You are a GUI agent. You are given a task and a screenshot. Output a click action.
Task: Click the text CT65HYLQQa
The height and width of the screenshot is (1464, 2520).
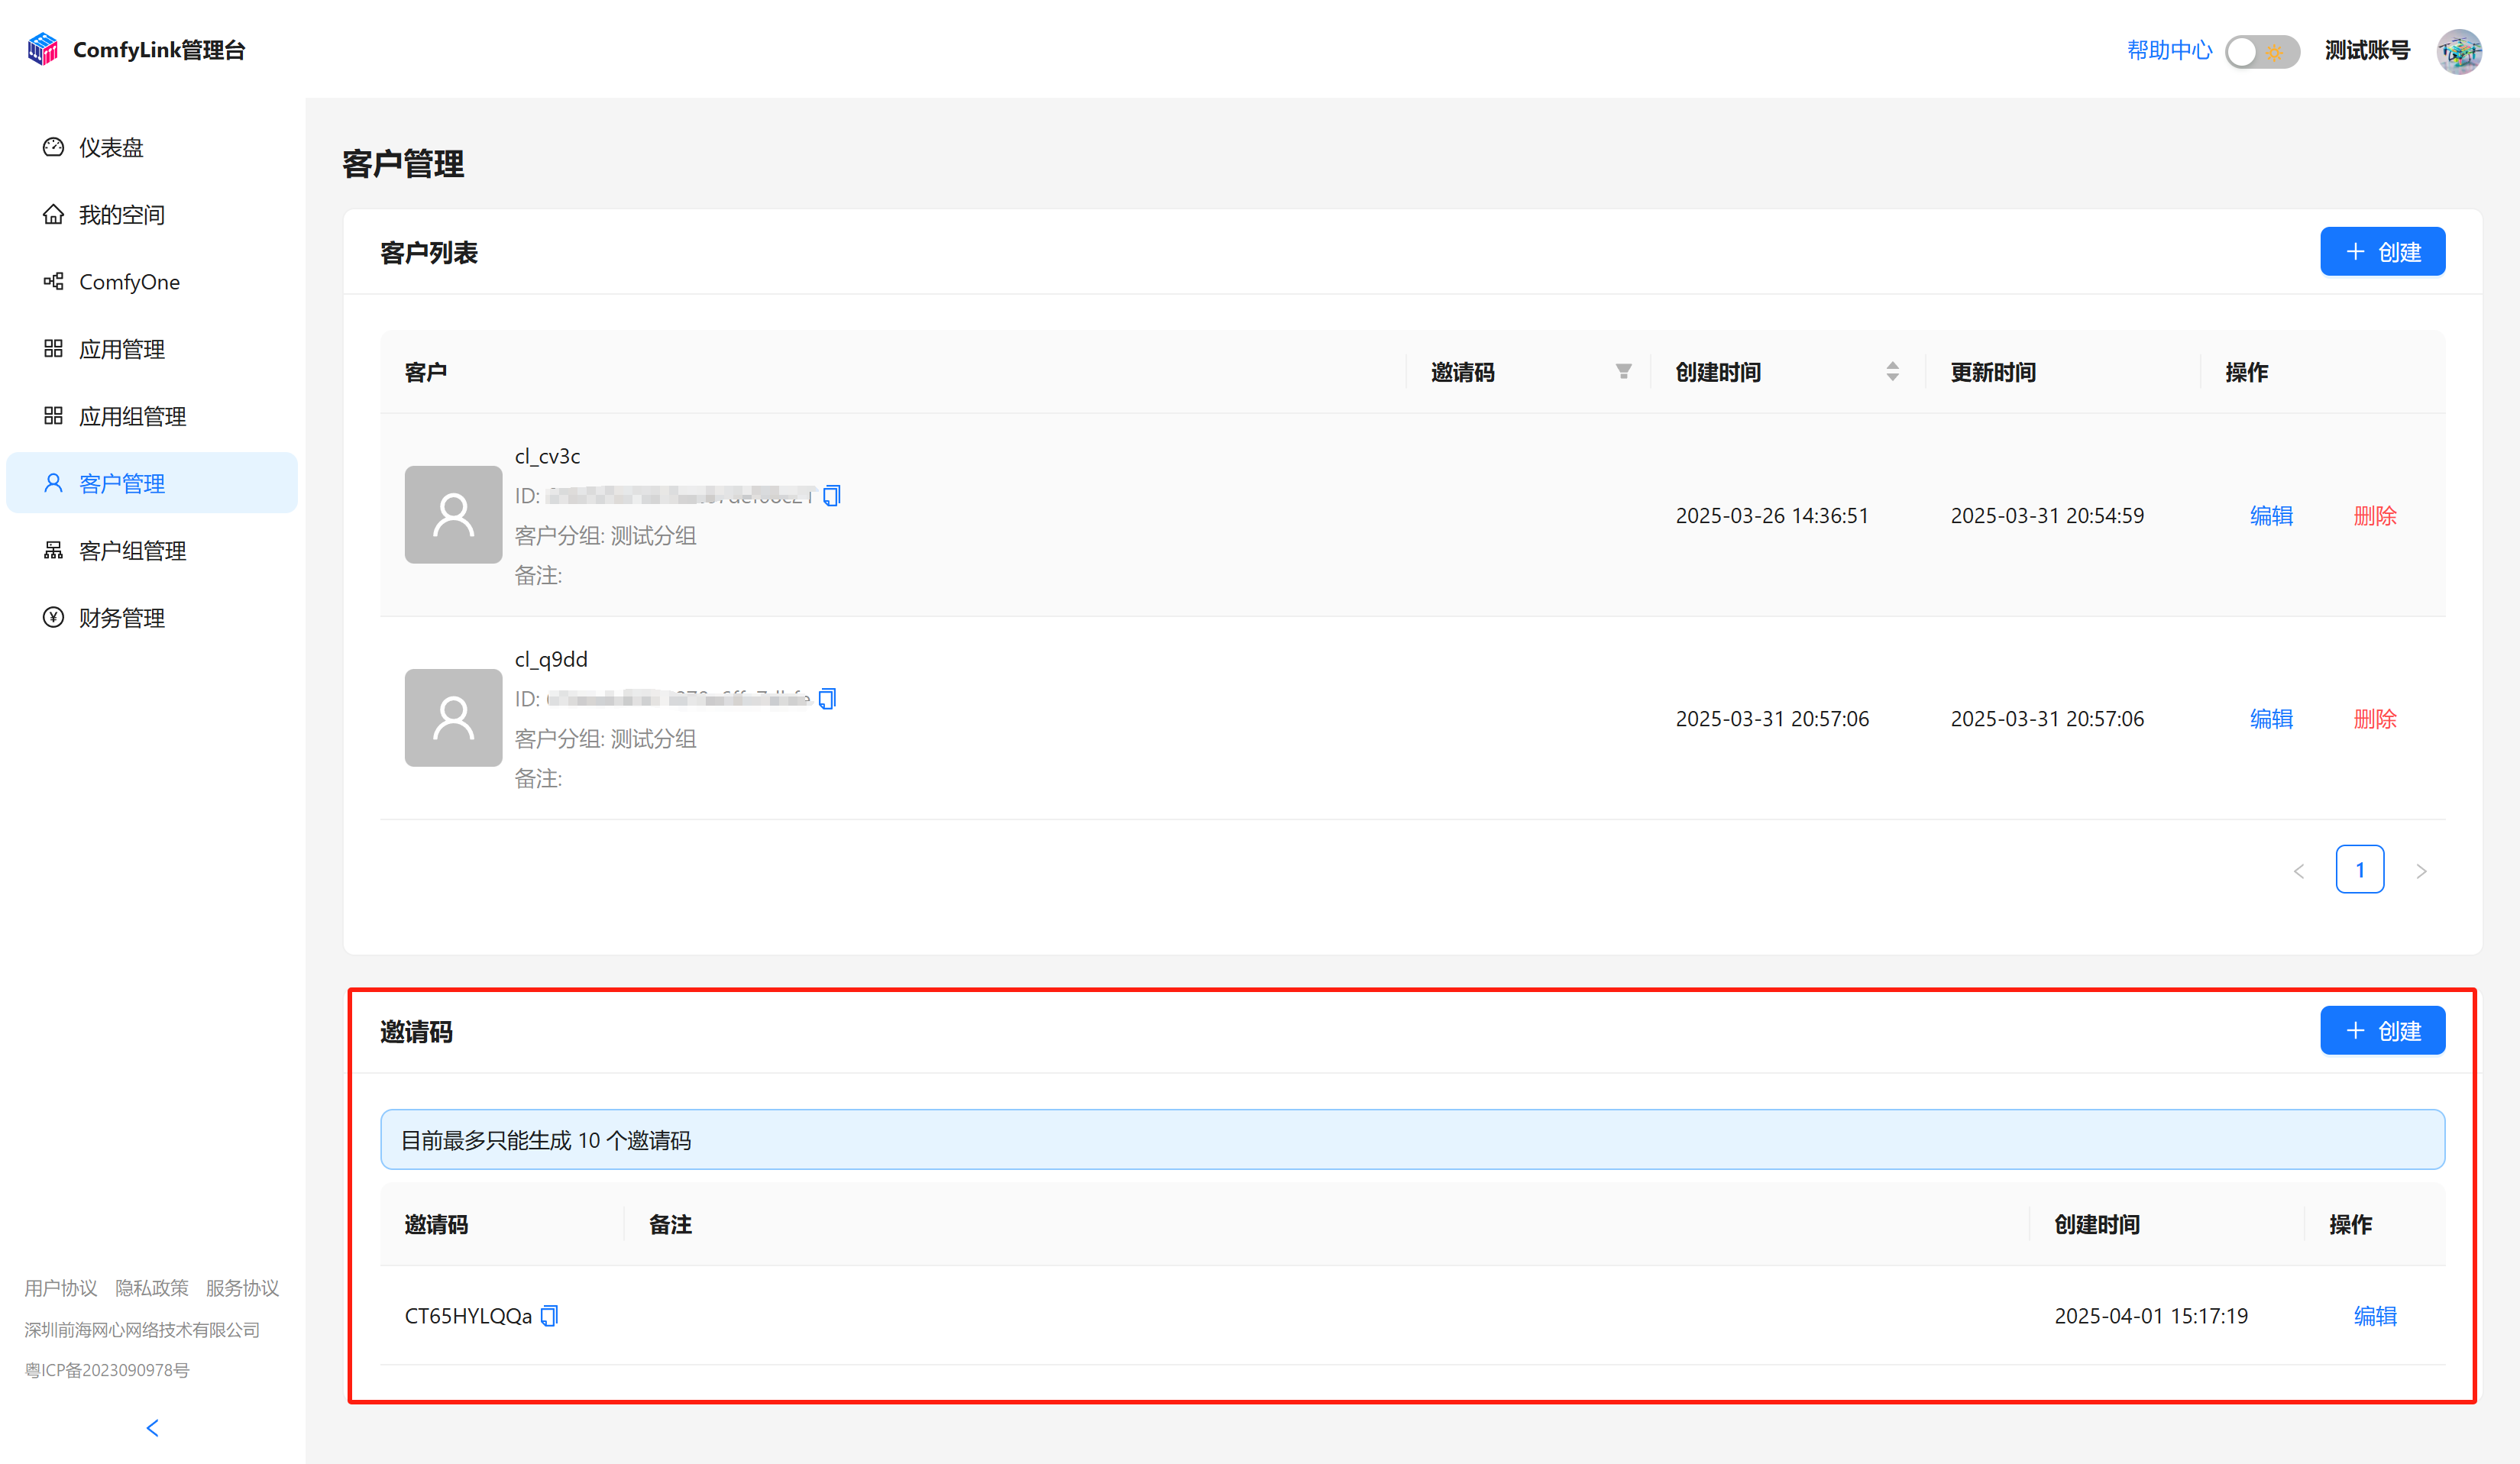pos(468,1316)
